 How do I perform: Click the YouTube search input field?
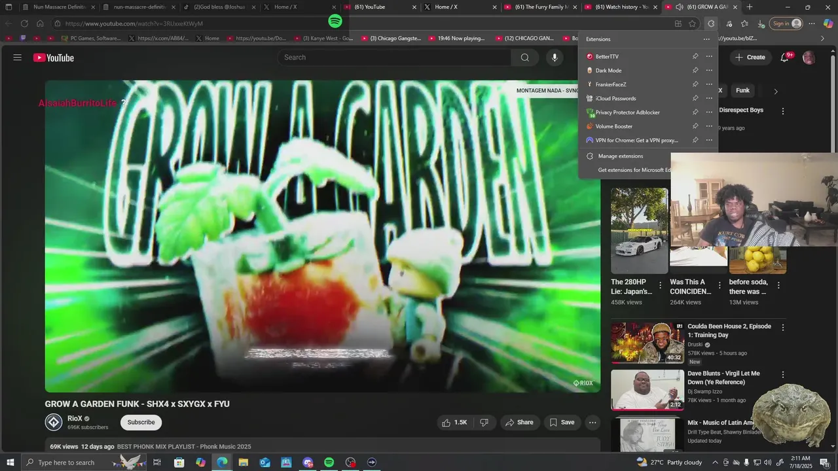pyautogui.click(x=395, y=58)
